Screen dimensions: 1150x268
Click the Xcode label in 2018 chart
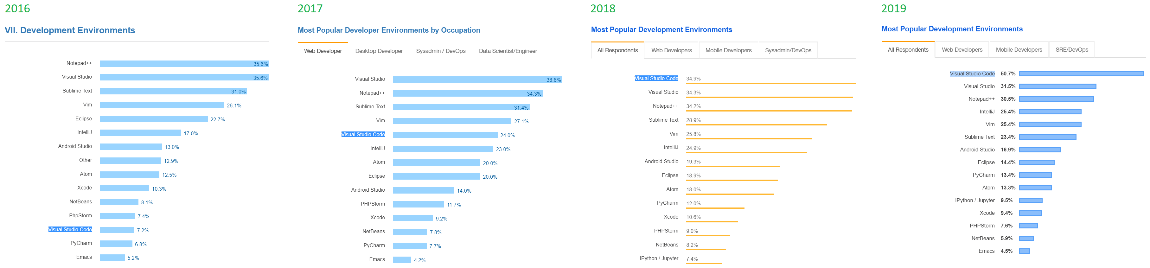coord(671,217)
